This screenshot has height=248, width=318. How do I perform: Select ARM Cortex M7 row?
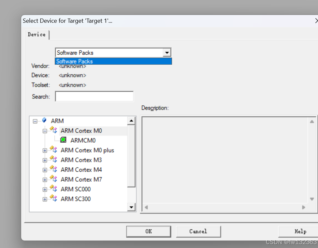coord(81,179)
